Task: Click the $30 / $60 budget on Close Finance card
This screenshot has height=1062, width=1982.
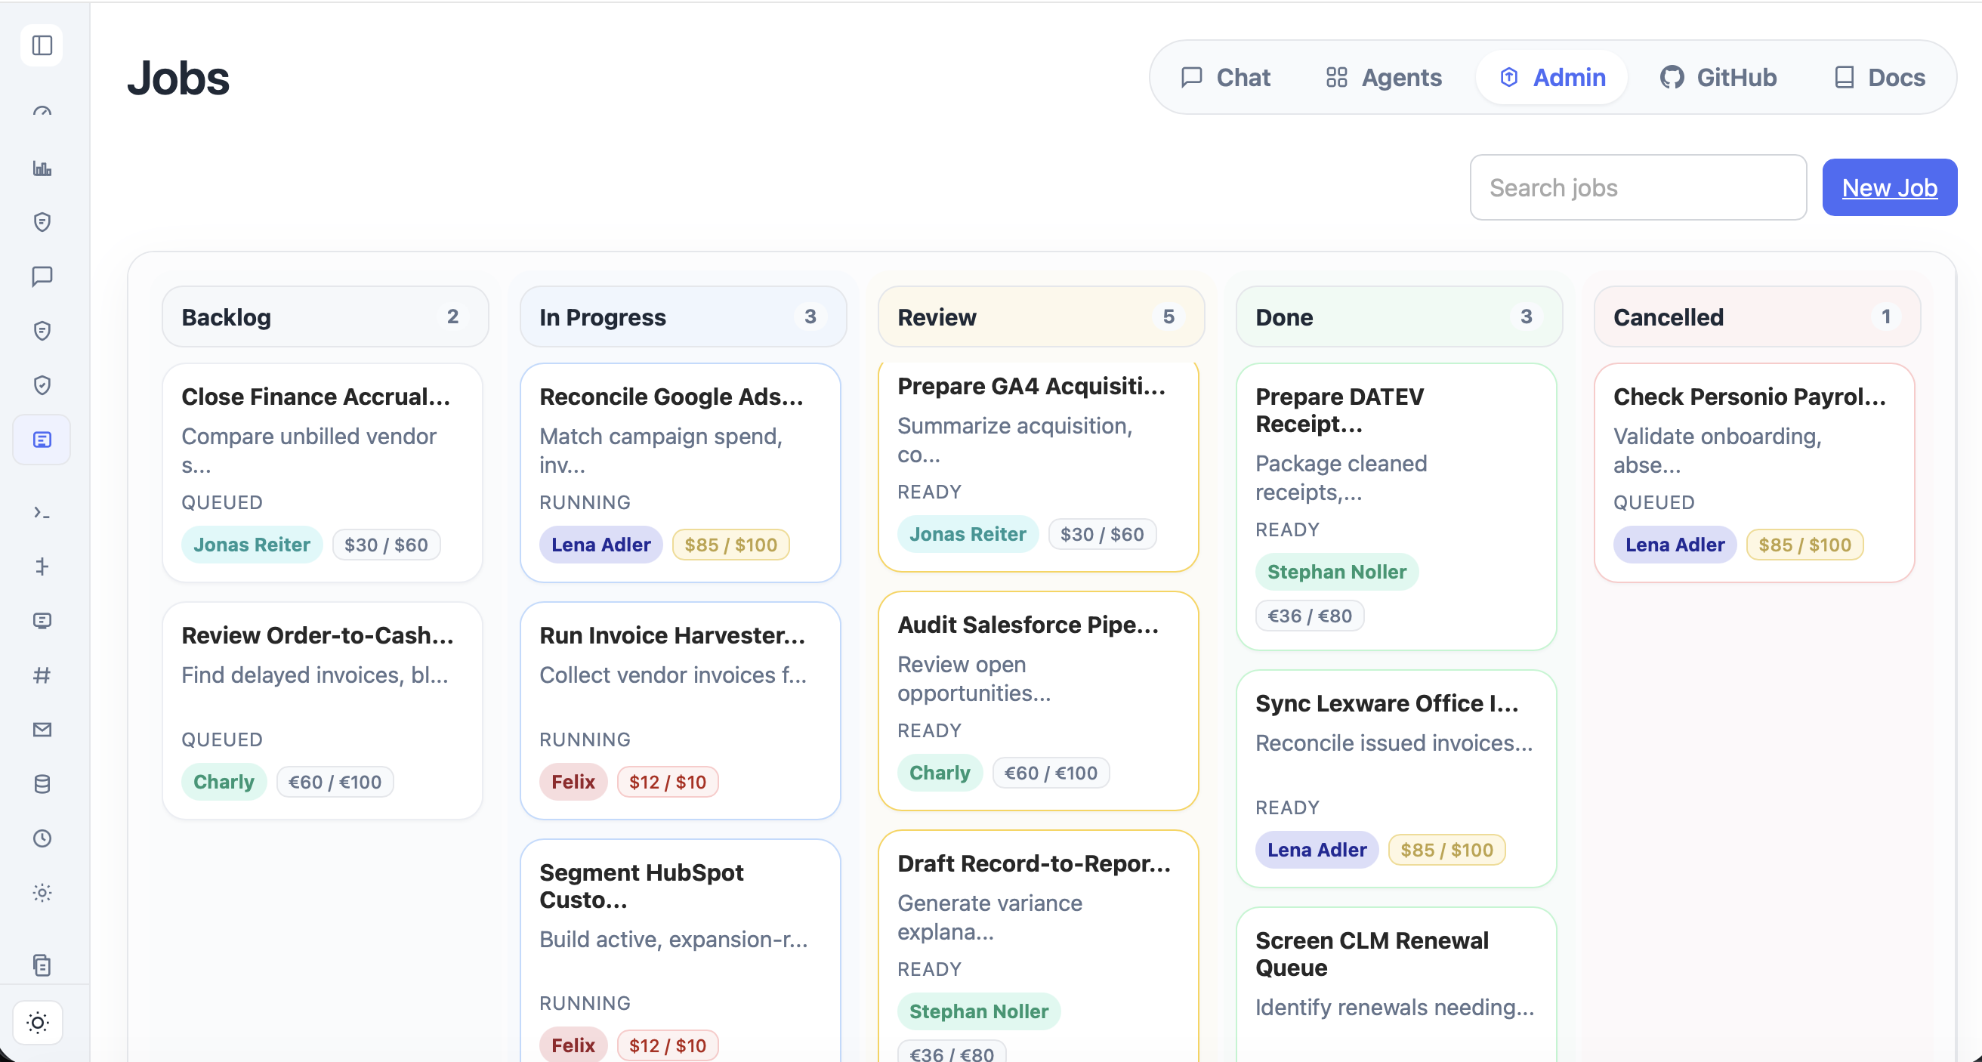Action: 386,545
